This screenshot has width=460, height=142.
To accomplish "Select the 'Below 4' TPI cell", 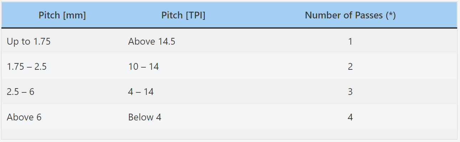I will coord(145,117).
